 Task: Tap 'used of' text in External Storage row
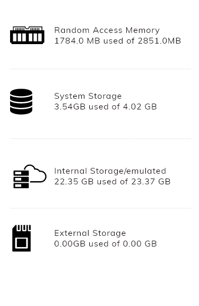pos(104,244)
